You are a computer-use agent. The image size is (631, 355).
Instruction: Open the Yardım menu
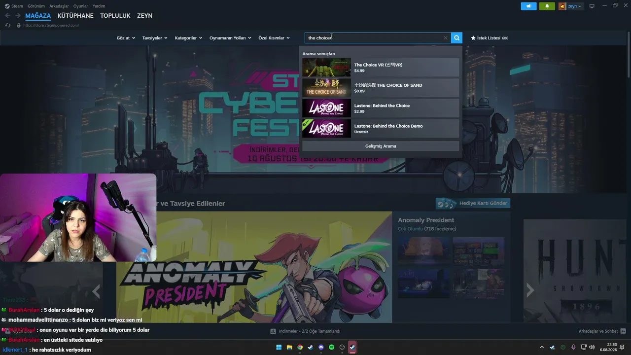tap(99, 6)
